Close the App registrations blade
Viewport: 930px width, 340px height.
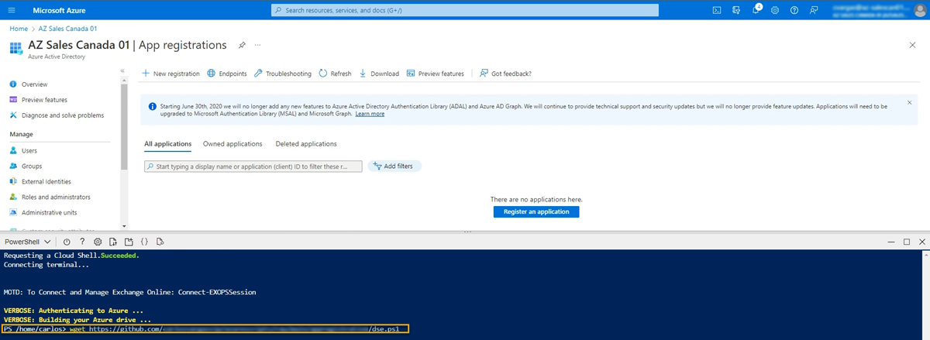click(912, 45)
